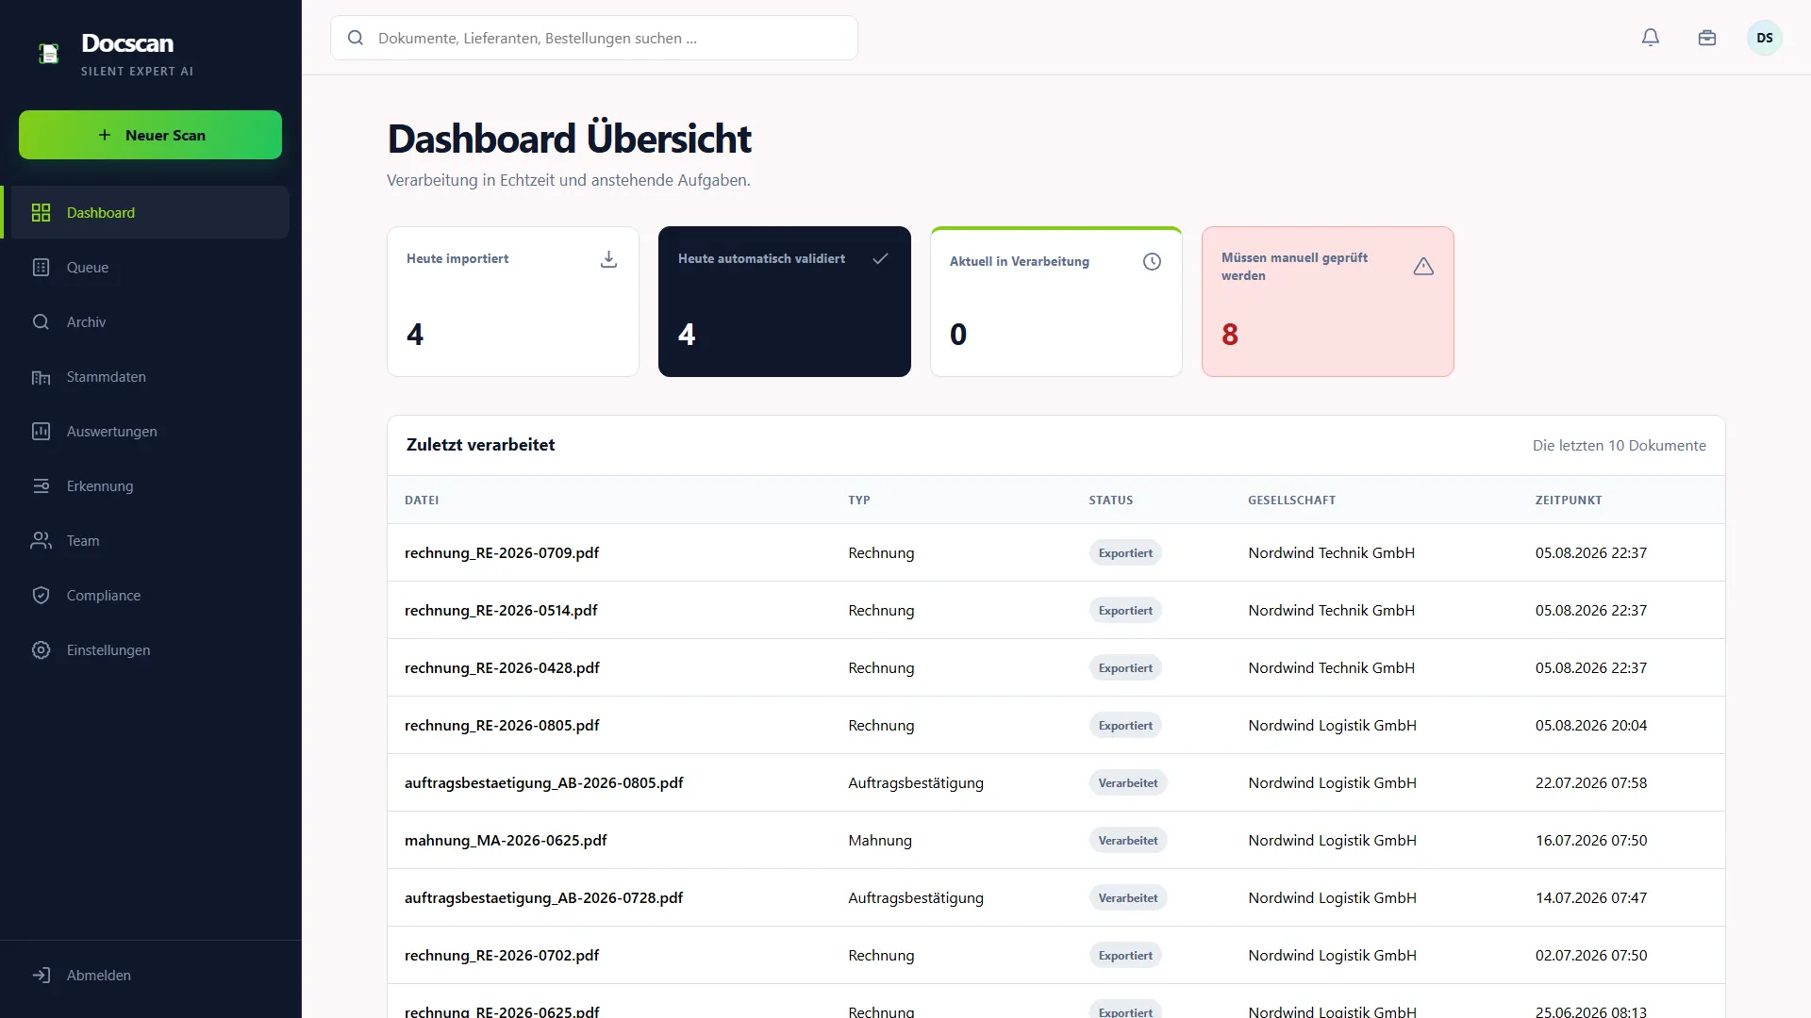Image resolution: width=1811 pixels, height=1018 pixels.
Task: Click the Abmelden logout arrow icon
Action: pos(41,976)
